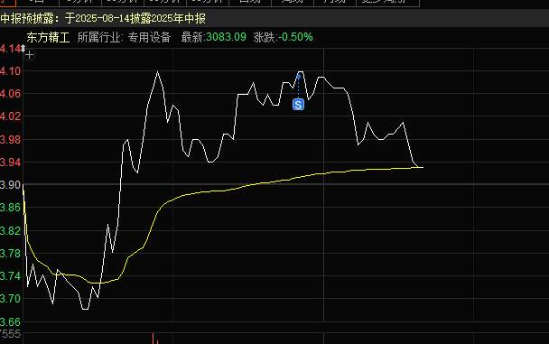This screenshot has width=549, height=344.
Task: Select the orange-outlined first period tab
Action: click(x=8, y=2)
